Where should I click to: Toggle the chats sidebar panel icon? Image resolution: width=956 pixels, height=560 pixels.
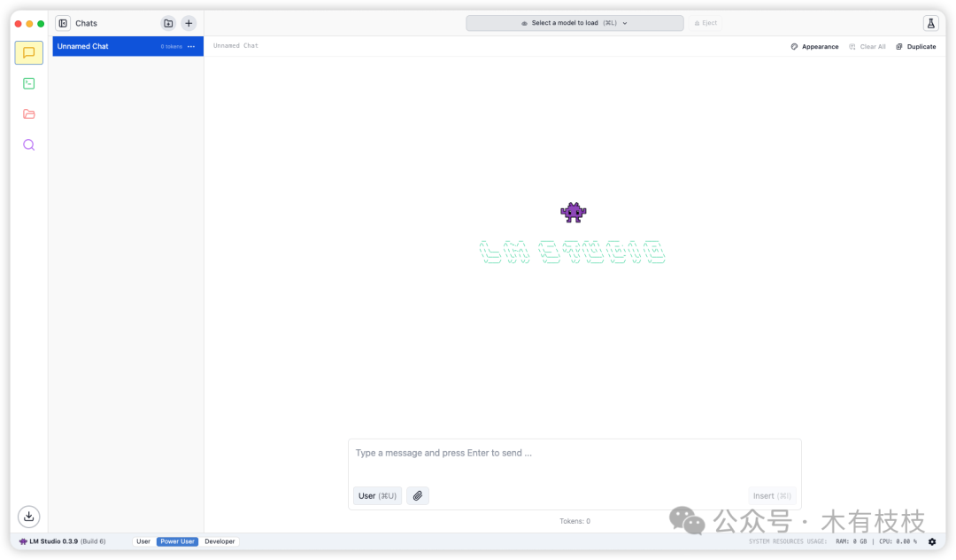click(63, 23)
